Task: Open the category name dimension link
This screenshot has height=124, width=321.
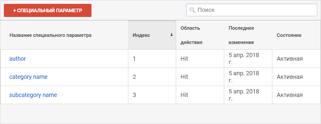Action: pyautogui.click(x=29, y=77)
